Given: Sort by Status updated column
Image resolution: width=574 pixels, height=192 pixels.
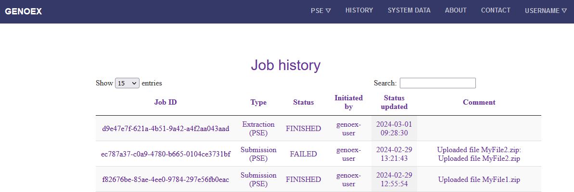Looking at the screenshot, I should (x=394, y=102).
